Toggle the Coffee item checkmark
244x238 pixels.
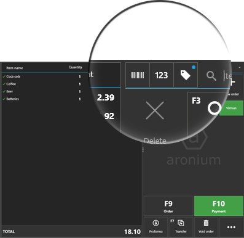[x=4, y=84]
